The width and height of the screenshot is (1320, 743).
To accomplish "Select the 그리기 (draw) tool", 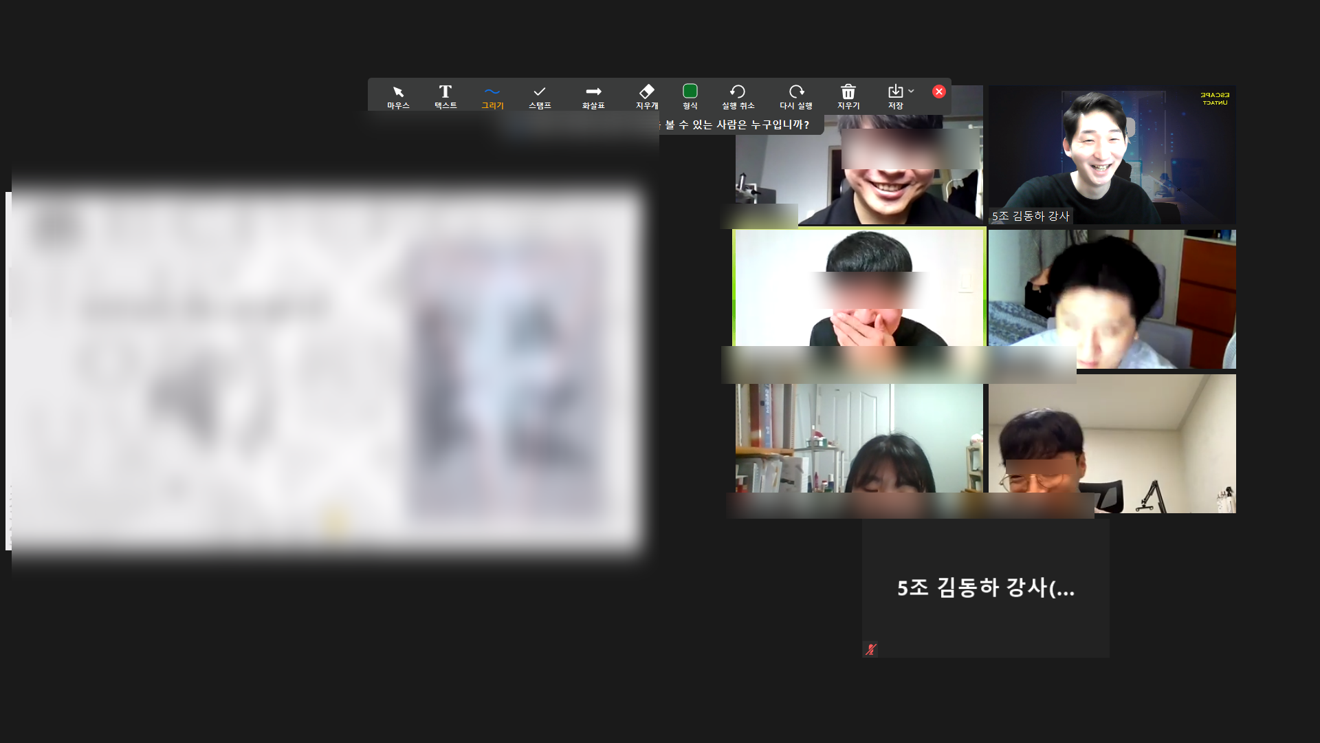I will 492,97.
